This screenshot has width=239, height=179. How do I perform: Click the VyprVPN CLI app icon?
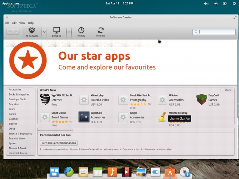[x=45, y=99]
